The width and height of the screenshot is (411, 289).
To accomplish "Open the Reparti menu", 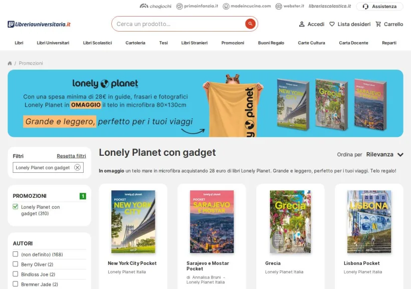I will click(x=389, y=43).
